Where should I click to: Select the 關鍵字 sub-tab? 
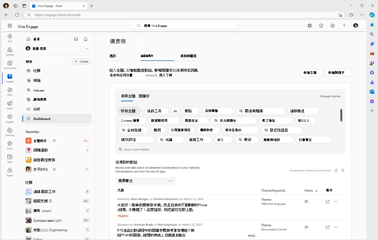click(144, 96)
